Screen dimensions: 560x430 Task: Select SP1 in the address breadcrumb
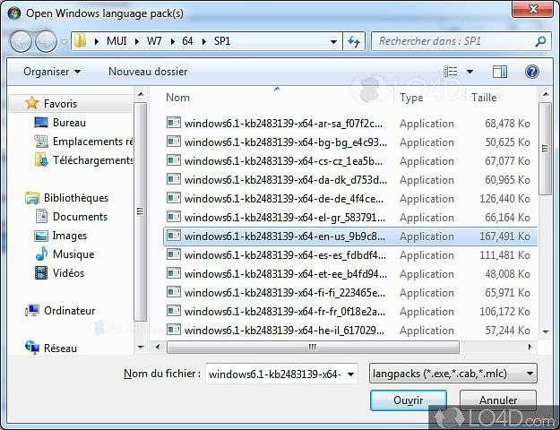[x=222, y=41]
